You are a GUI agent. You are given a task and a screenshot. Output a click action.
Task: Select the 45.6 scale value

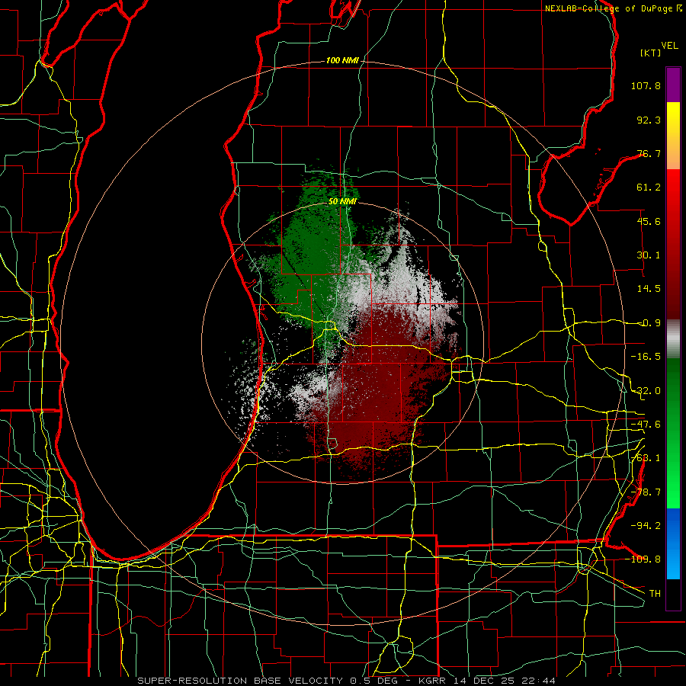point(649,221)
